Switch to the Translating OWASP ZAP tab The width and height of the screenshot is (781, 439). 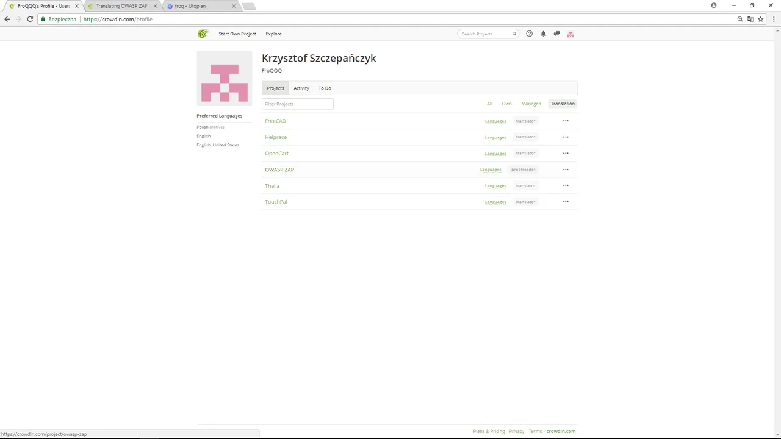121,6
